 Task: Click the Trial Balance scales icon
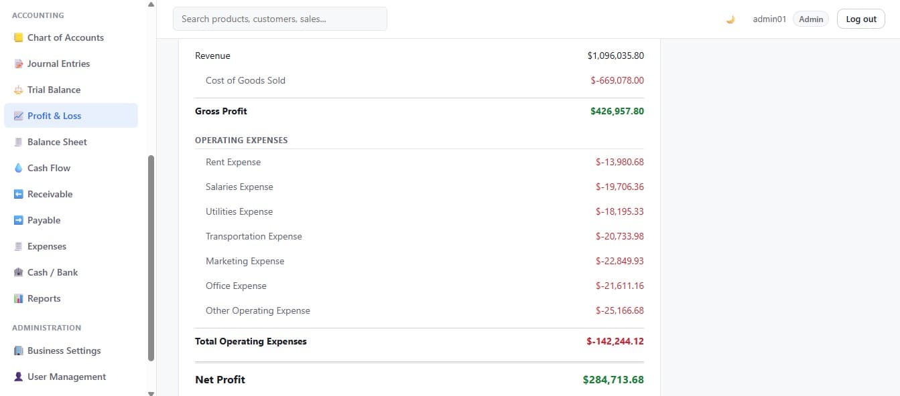(19, 90)
